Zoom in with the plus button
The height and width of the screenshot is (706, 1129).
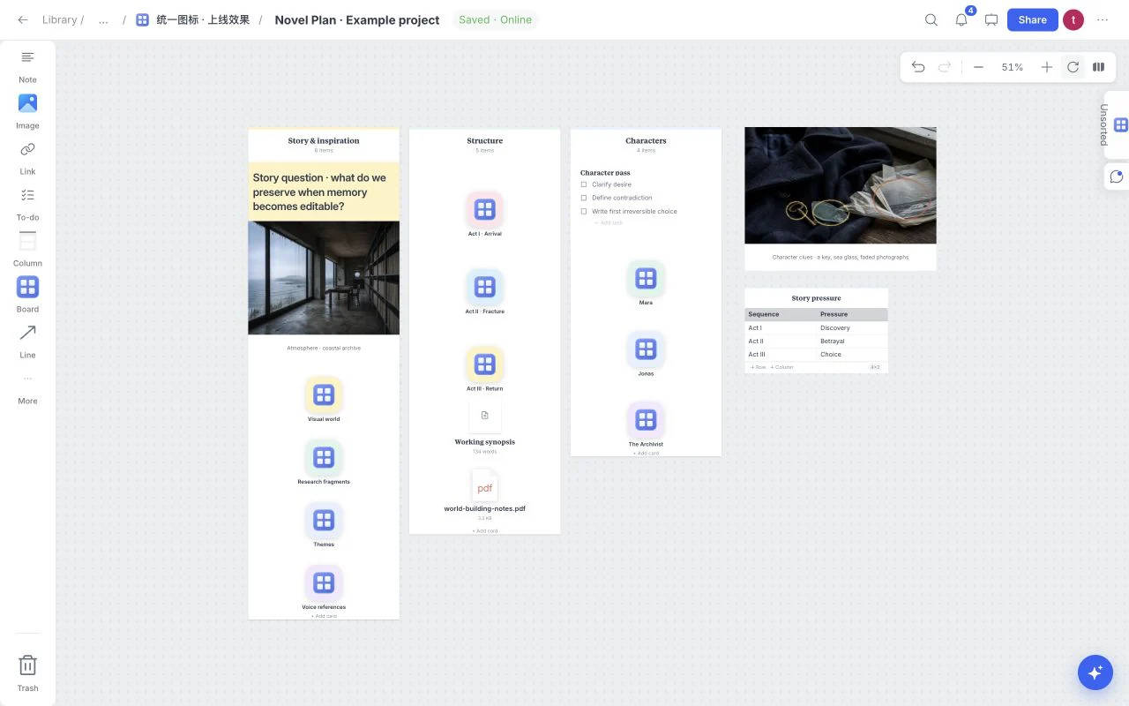click(x=1046, y=67)
